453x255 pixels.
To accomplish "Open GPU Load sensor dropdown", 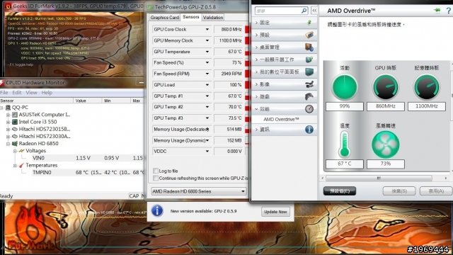I will [x=207, y=85].
